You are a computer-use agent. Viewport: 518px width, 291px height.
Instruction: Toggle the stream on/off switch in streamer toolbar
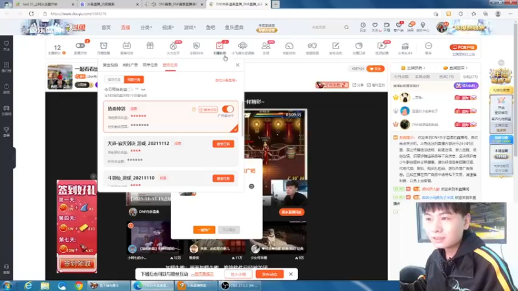point(80,45)
